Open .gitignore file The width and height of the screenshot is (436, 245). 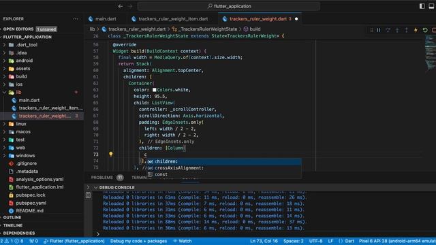tap(26, 163)
